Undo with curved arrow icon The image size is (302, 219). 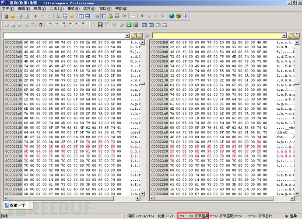click(x=114, y=25)
